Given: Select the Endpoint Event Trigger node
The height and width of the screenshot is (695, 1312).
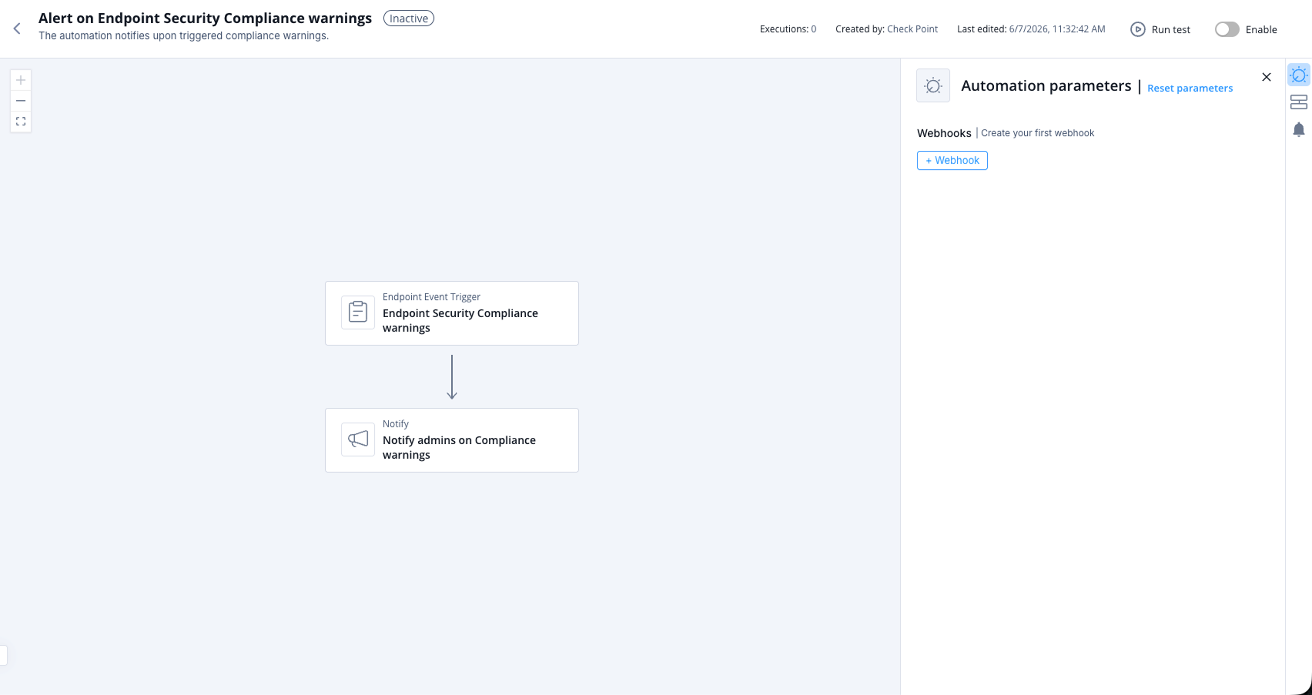Looking at the screenshot, I should 451,313.
